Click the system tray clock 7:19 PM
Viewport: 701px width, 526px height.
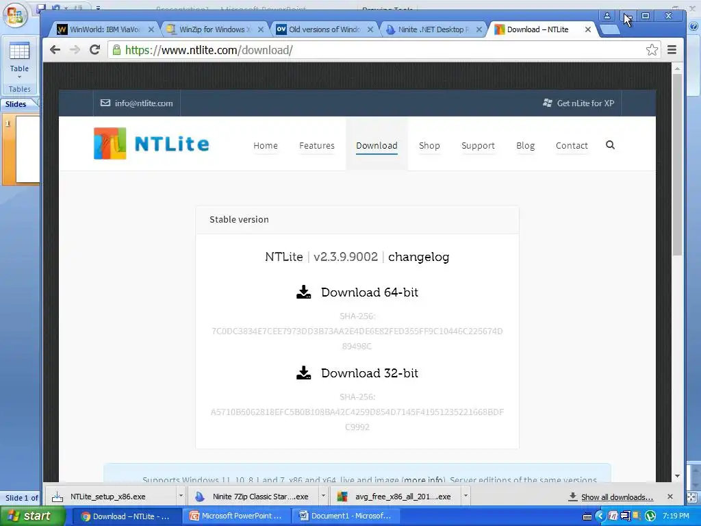[676, 516]
